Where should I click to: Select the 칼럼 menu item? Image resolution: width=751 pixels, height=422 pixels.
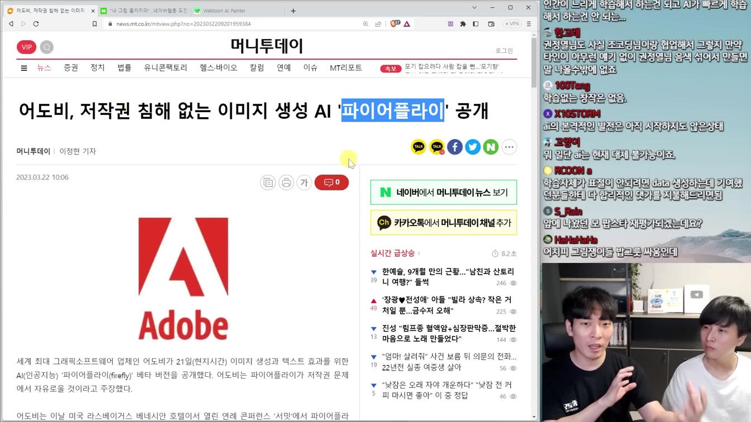(257, 68)
